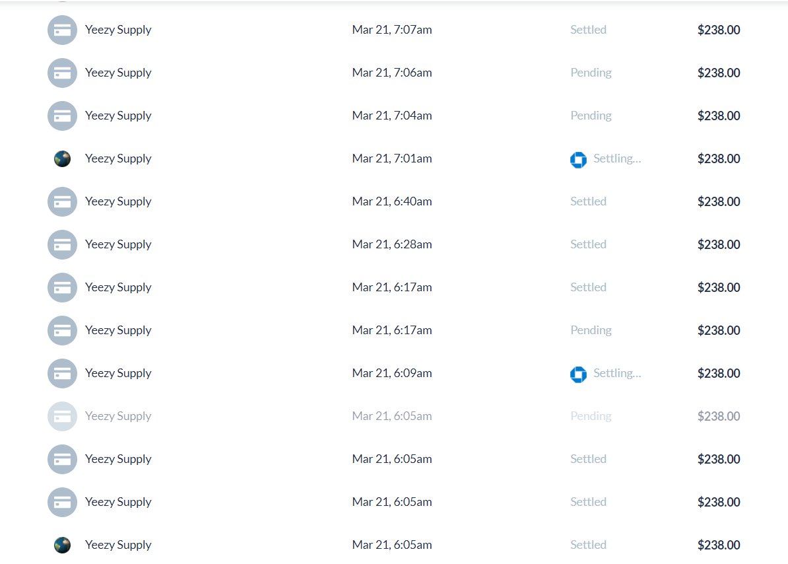The height and width of the screenshot is (564, 788).
Task: Select the globe avatar in the last row
Action: coord(62,545)
